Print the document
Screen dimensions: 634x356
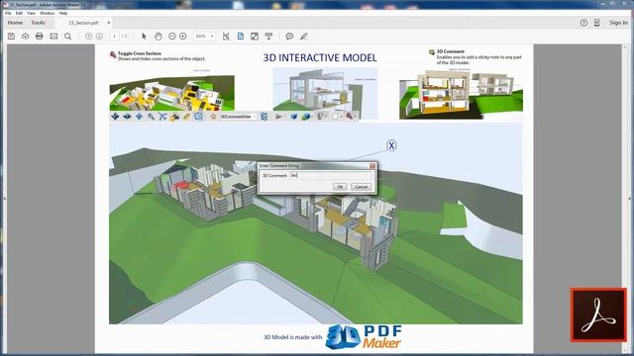click(40, 36)
